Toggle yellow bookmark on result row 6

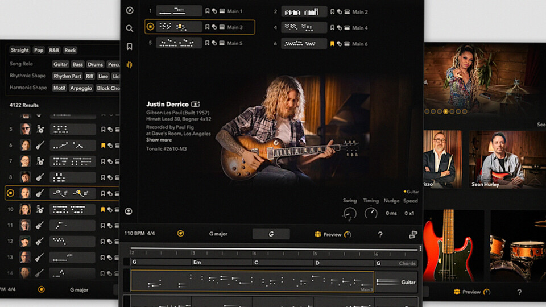pos(103,146)
